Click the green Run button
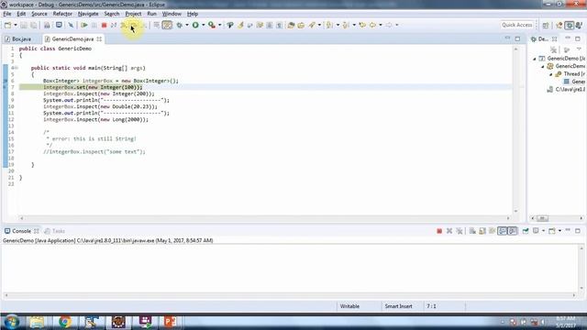587x330 pixels. point(195,25)
